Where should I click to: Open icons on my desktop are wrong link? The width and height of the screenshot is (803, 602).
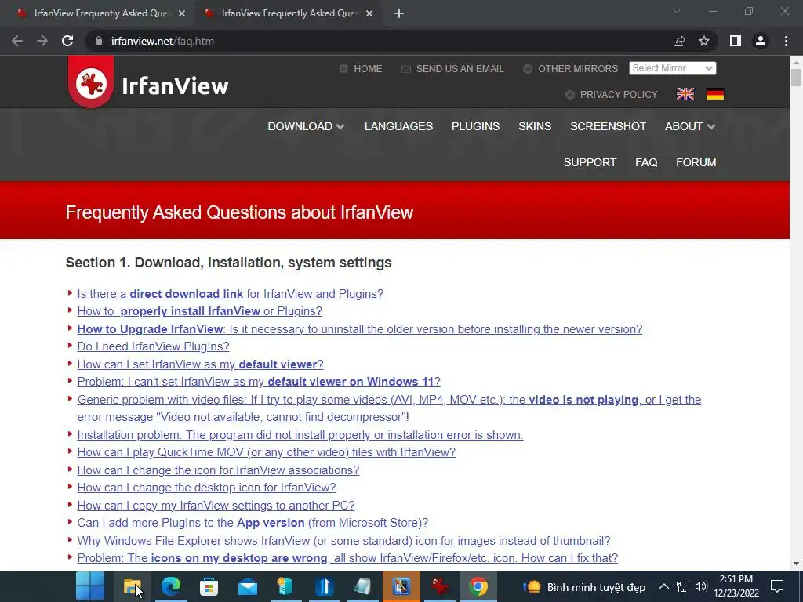point(347,558)
